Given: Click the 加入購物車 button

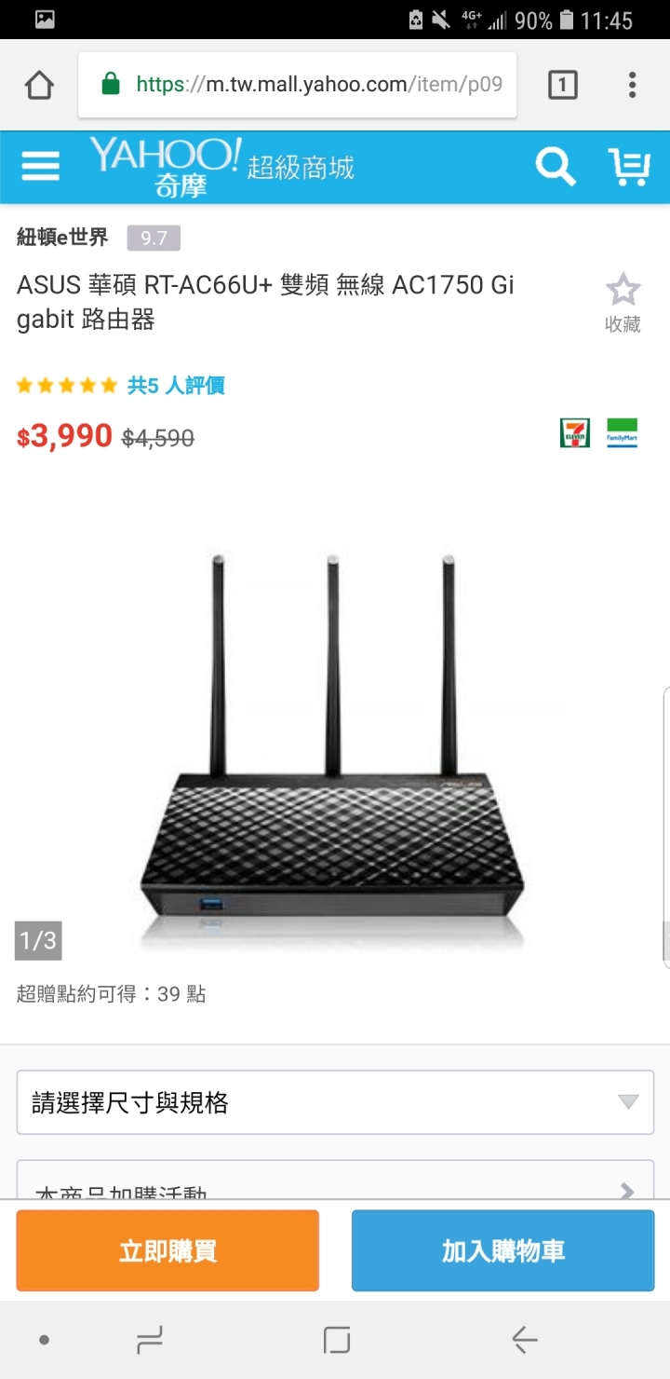Looking at the screenshot, I should click(x=502, y=1250).
